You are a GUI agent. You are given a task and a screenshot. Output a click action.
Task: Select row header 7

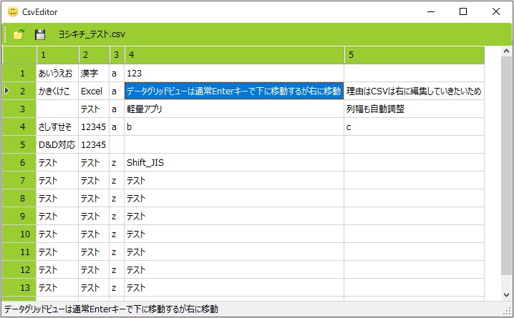click(19, 180)
